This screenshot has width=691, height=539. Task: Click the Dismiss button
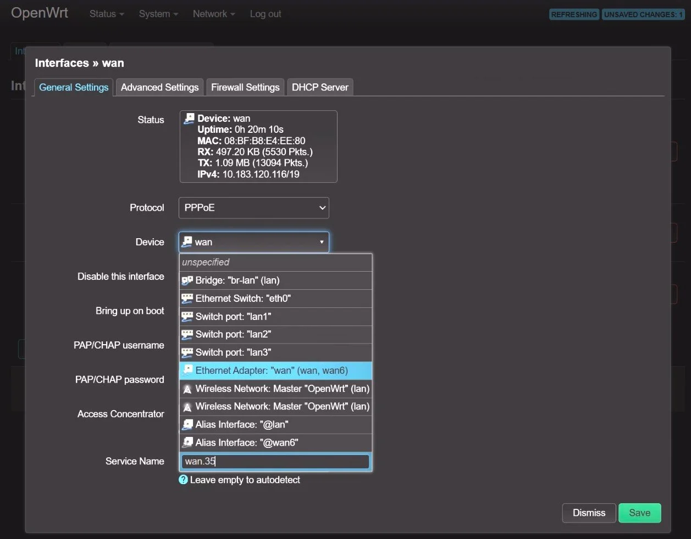589,513
